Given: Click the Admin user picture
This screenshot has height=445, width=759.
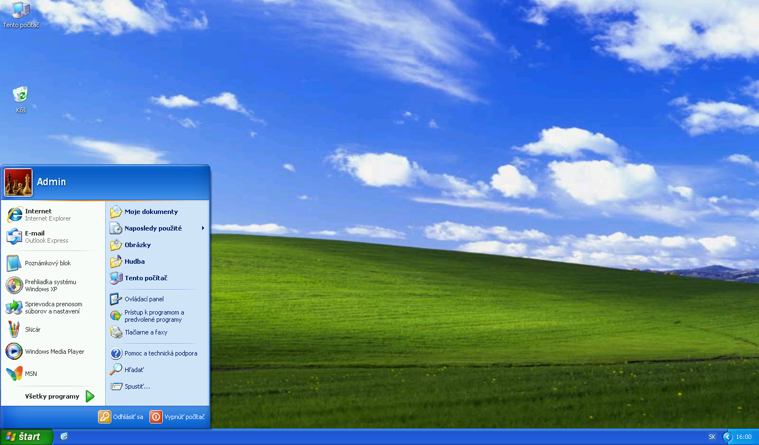Looking at the screenshot, I should click(18, 182).
